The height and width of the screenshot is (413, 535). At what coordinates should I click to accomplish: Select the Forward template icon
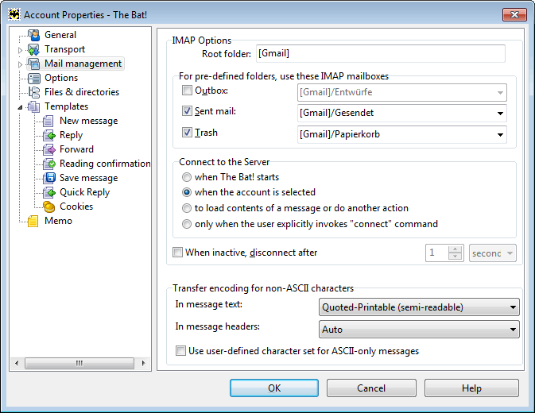click(x=49, y=149)
